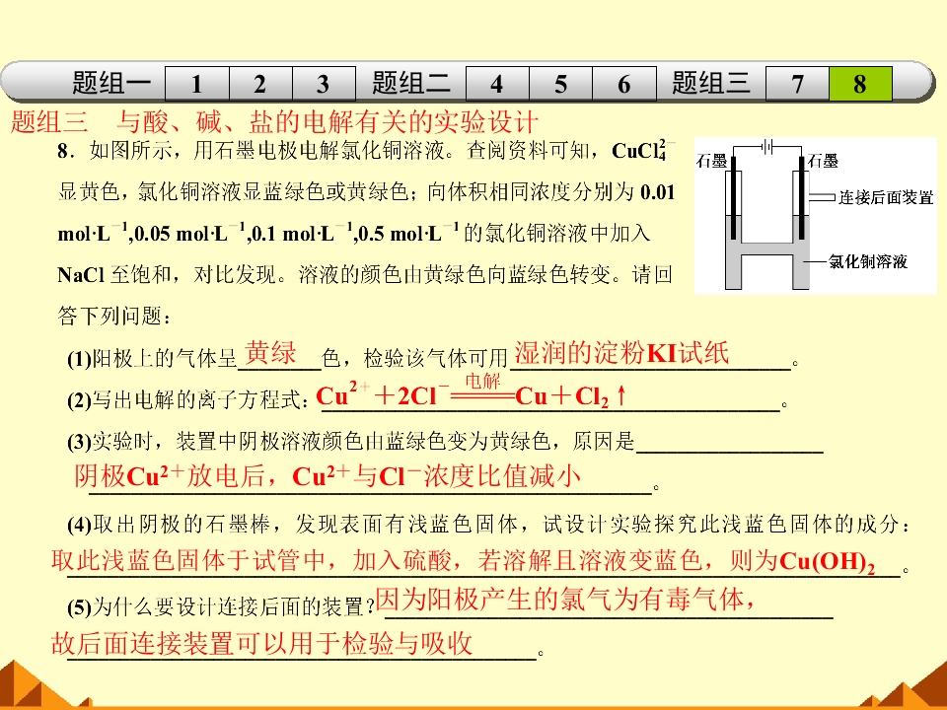Click the answer 湿润的淀粉KI试纸

click(621, 353)
